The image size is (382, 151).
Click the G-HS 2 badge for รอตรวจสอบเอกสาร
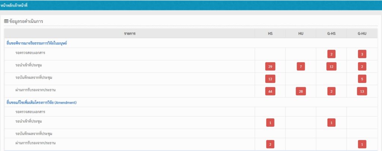331,55
